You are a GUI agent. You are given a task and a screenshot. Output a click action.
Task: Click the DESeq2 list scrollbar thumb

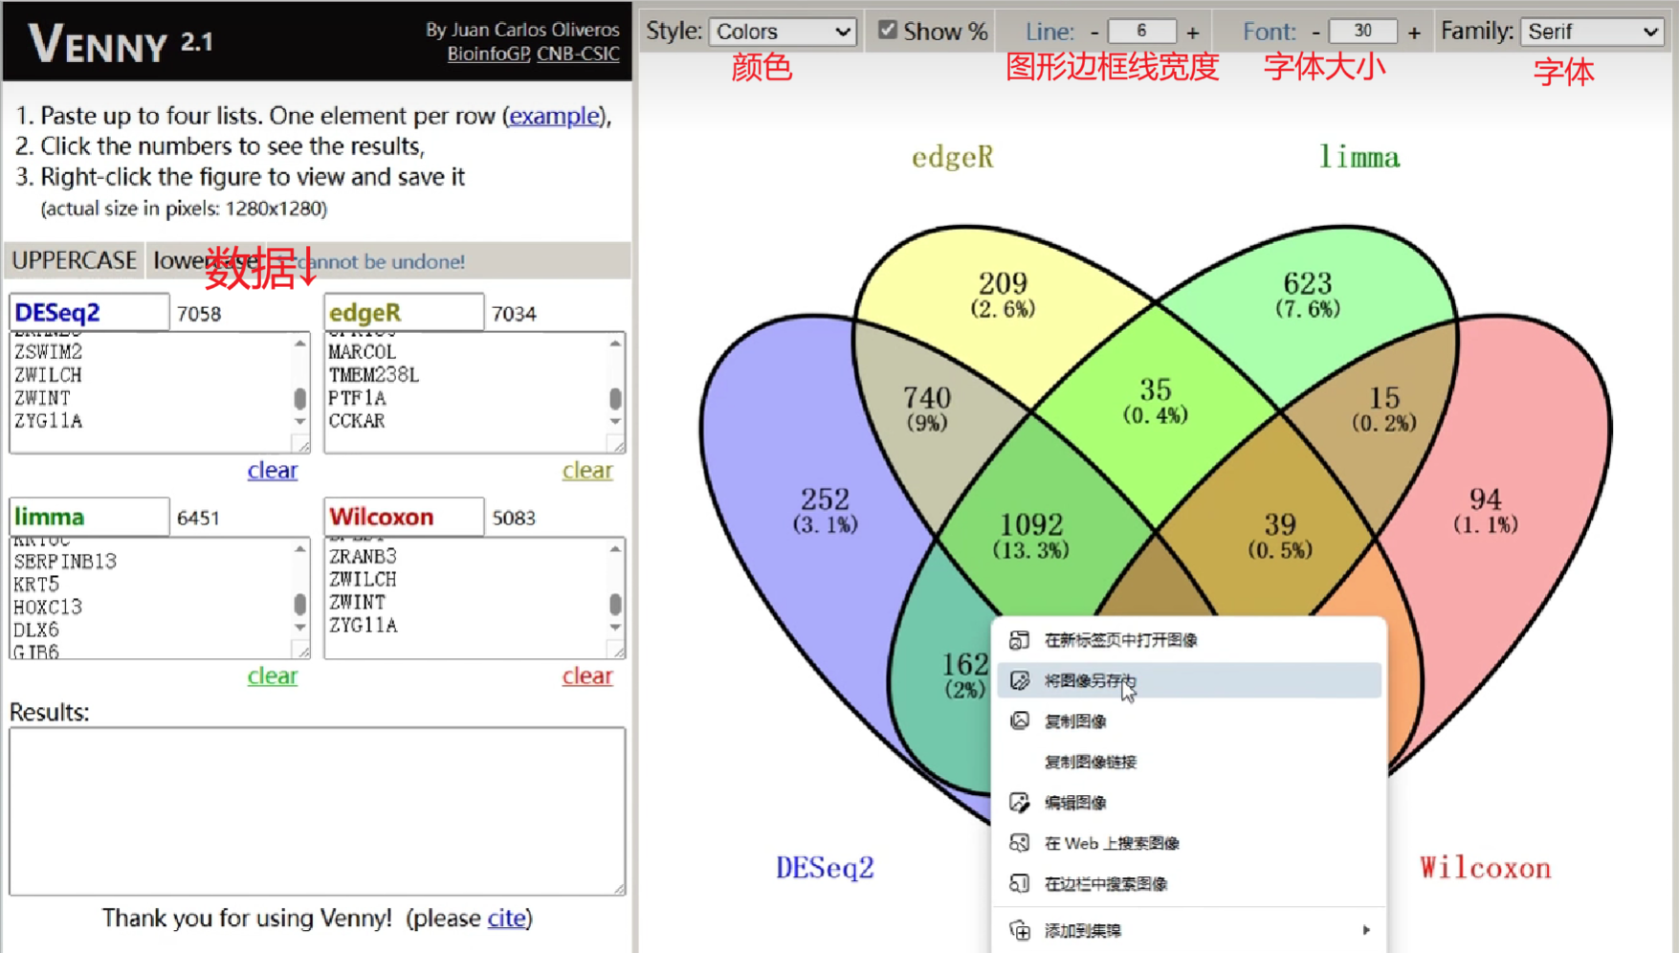coord(300,398)
